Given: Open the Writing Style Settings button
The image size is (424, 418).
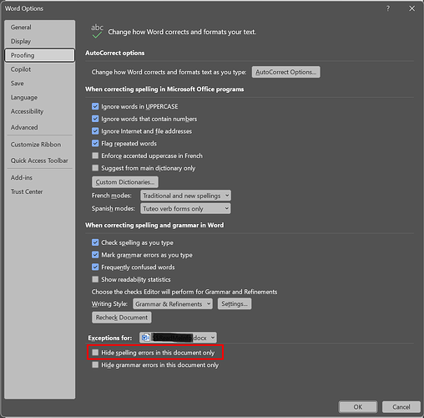Looking at the screenshot, I should tap(235, 303).
